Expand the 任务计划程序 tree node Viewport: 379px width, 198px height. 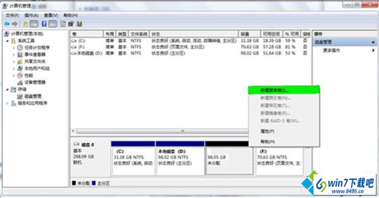coord(14,48)
